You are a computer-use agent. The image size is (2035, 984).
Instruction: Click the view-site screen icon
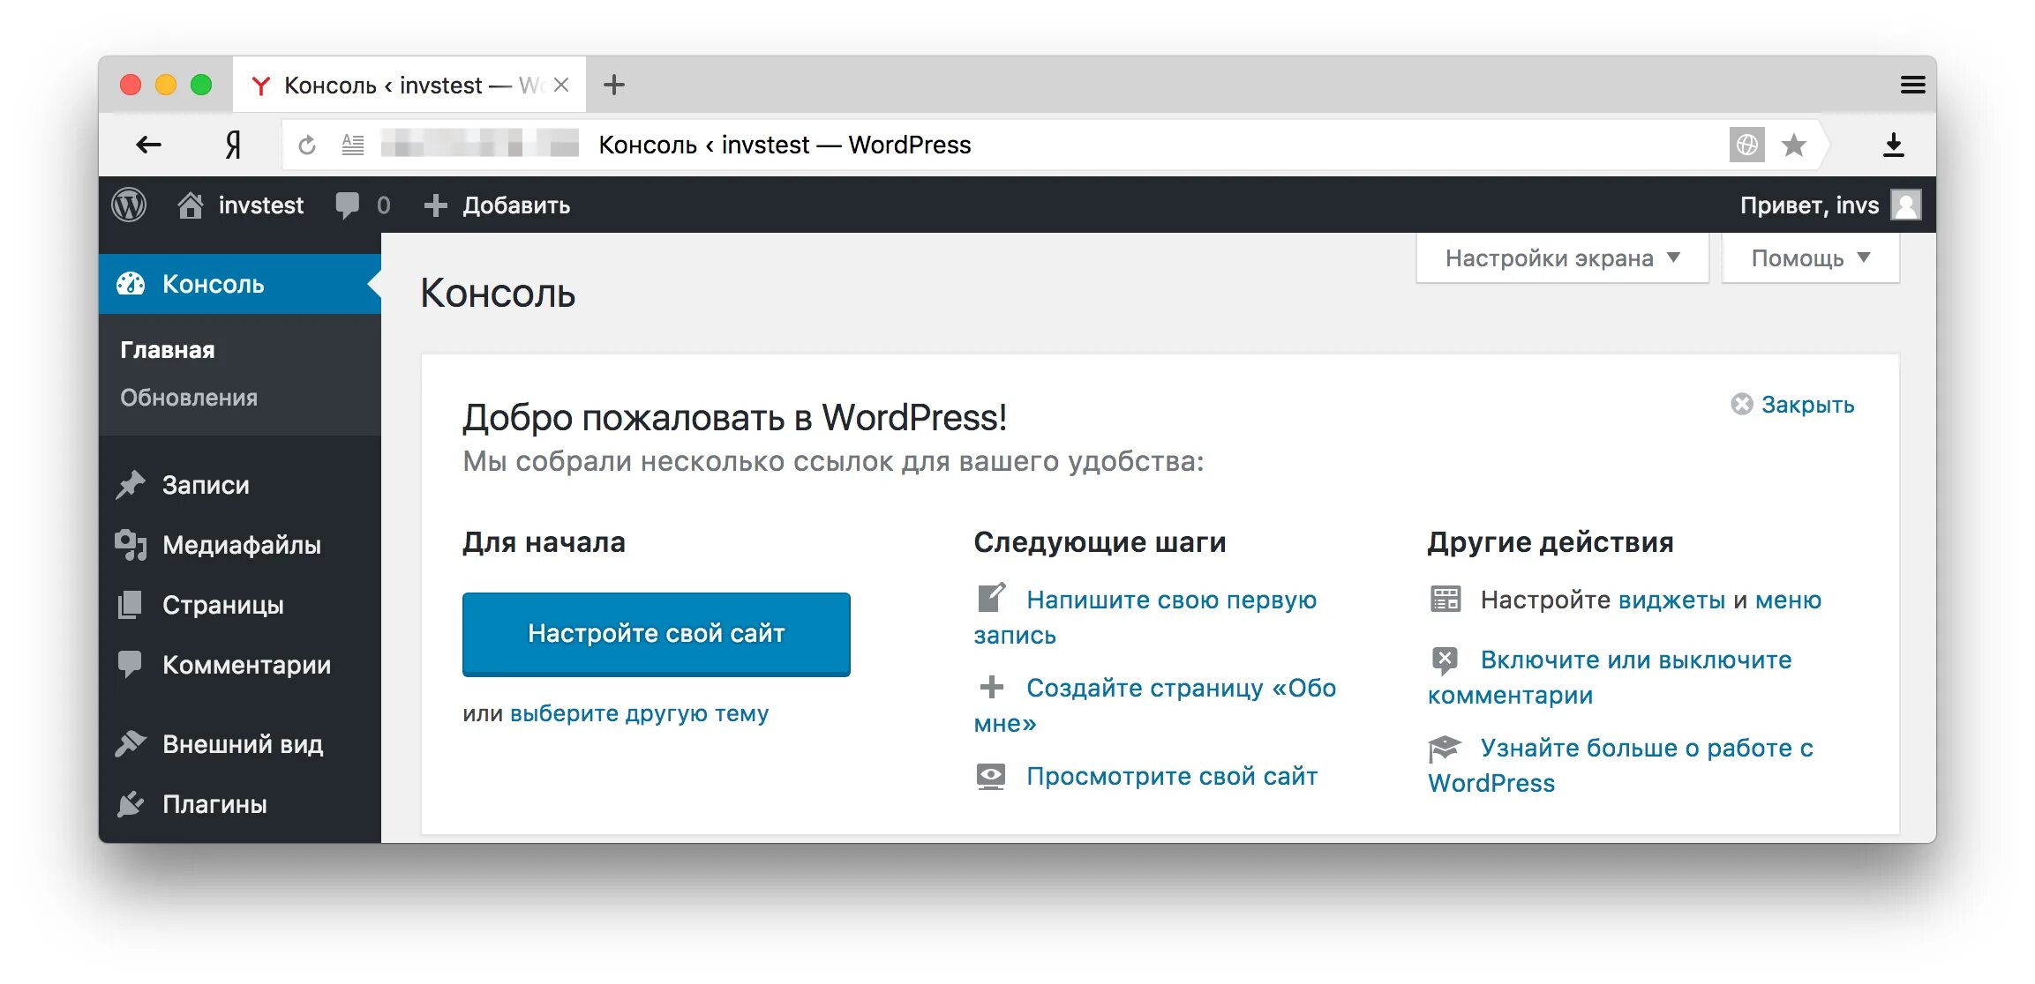991,776
